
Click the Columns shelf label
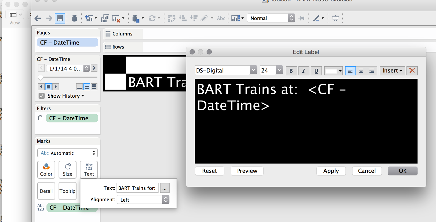pyautogui.click(x=122, y=34)
